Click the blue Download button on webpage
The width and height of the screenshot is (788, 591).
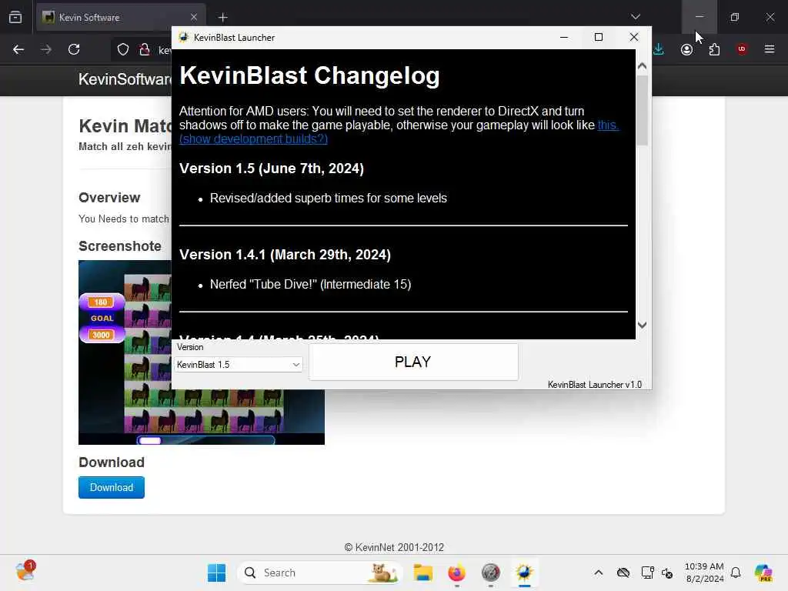tap(112, 487)
